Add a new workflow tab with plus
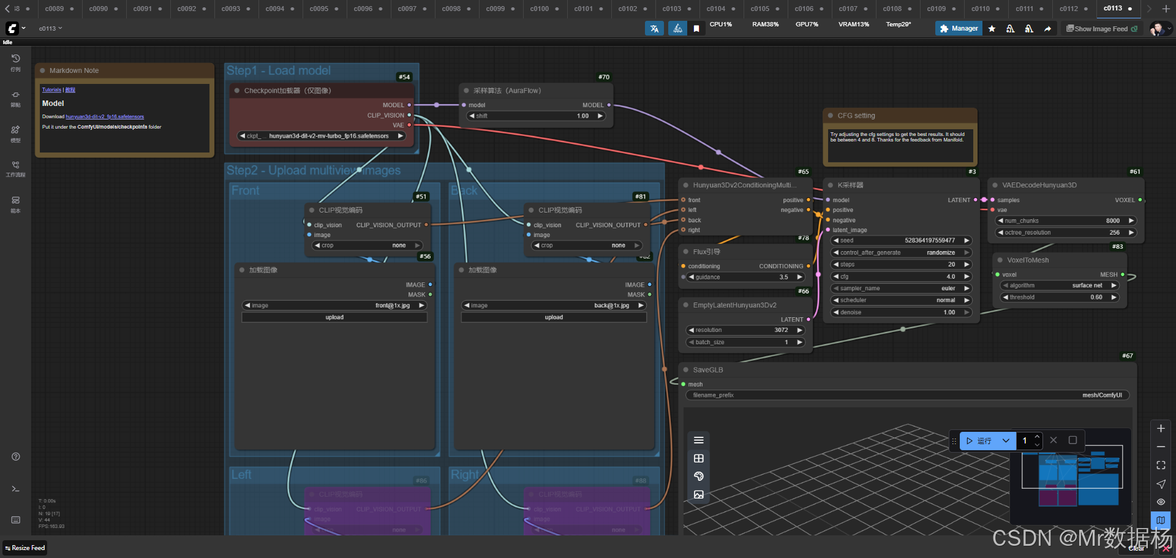Image resolution: width=1176 pixels, height=558 pixels. [x=1166, y=9]
